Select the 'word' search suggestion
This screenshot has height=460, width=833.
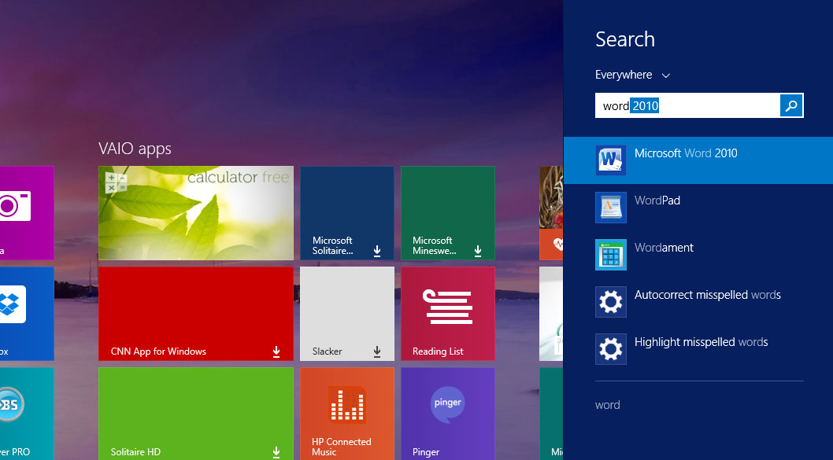pos(607,406)
